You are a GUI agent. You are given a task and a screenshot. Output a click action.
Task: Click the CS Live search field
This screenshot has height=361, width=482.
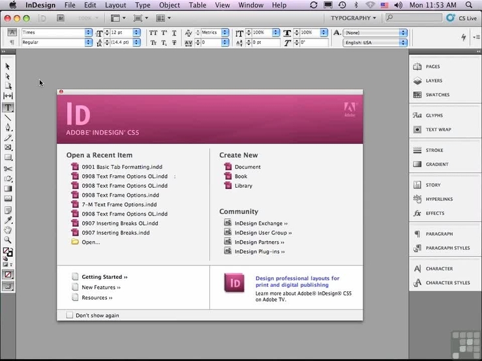click(414, 18)
